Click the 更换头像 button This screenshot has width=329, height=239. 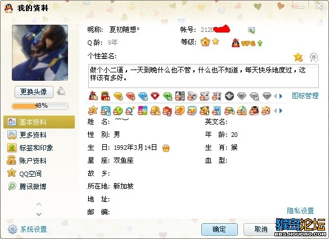pyautogui.click(x=34, y=92)
